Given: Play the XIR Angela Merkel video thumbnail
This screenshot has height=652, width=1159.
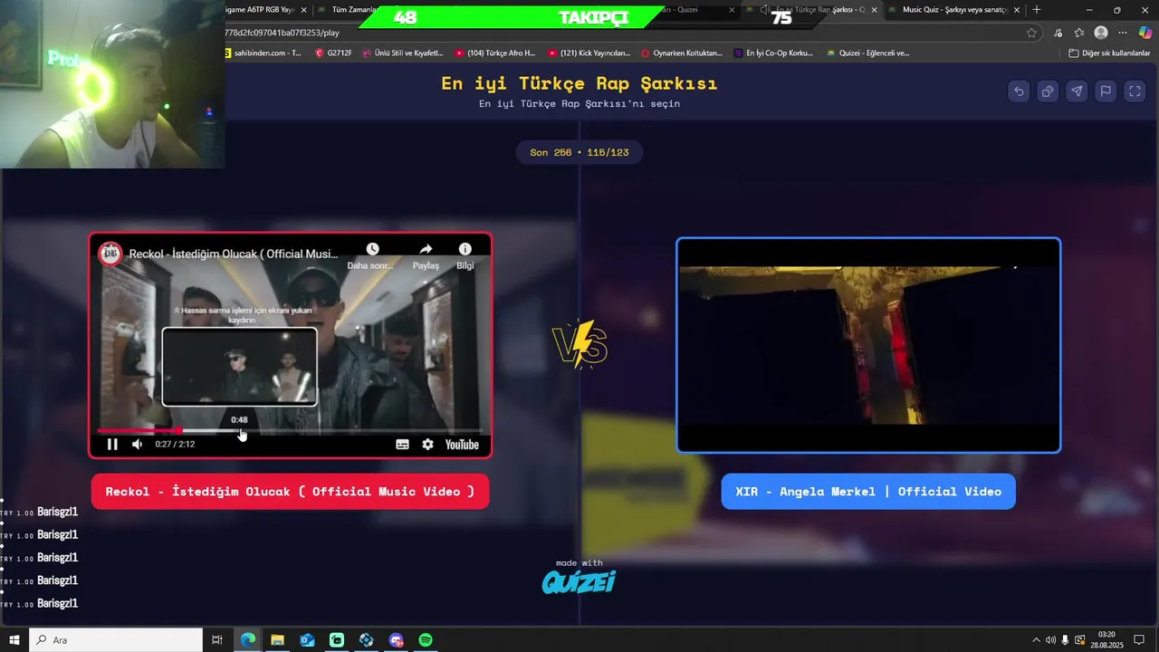Looking at the screenshot, I should pyautogui.click(x=868, y=345).
